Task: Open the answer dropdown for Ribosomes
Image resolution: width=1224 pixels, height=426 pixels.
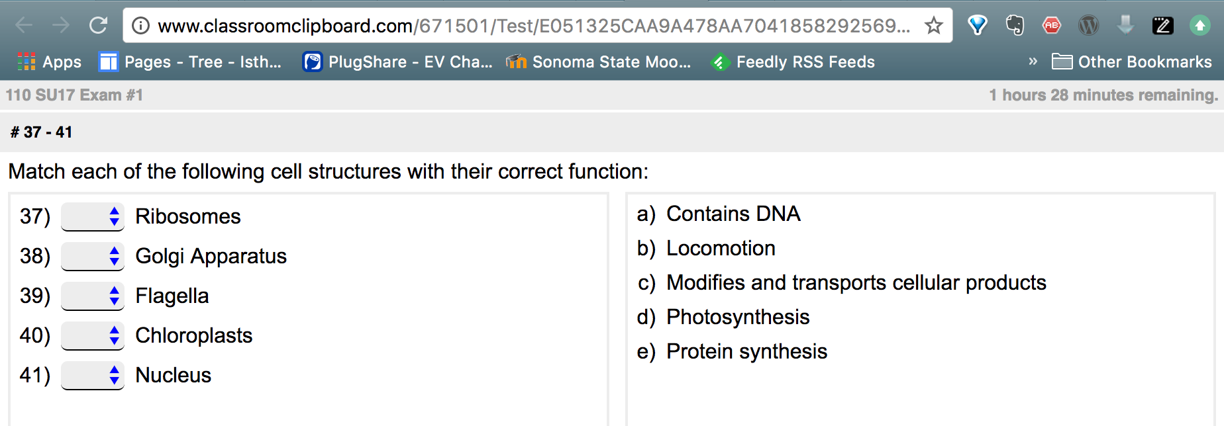Action: tap(93, 217)
